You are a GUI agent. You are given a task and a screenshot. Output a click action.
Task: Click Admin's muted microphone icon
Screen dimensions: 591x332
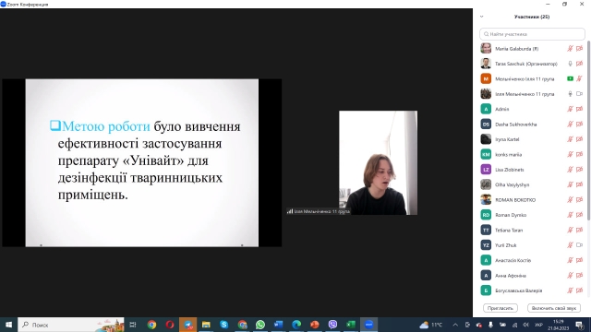570,109
